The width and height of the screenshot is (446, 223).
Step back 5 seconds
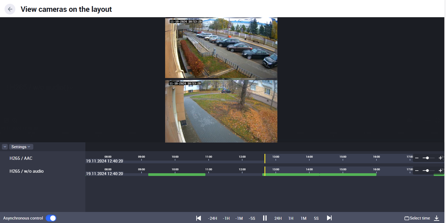(x=252, y=218)
